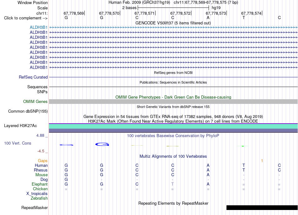The height and width of the screenshot is (215, 298).
Task: Click the 'chr11:' ruler label
Action: (42, 13)
